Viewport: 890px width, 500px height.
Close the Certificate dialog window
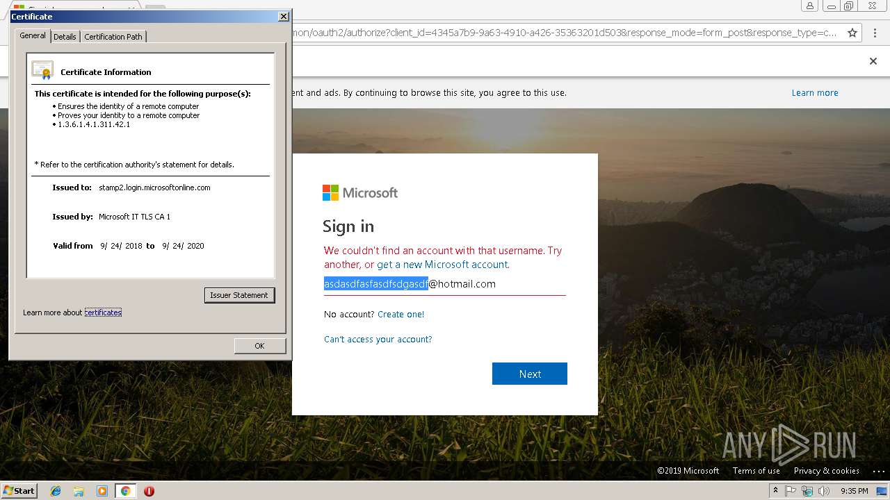point(283,16)
